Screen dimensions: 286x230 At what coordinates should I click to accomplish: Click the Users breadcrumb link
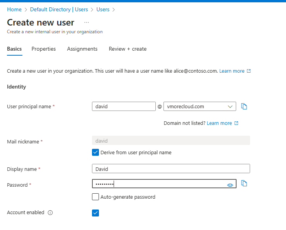pyautogui.click(x=103, y=9)
